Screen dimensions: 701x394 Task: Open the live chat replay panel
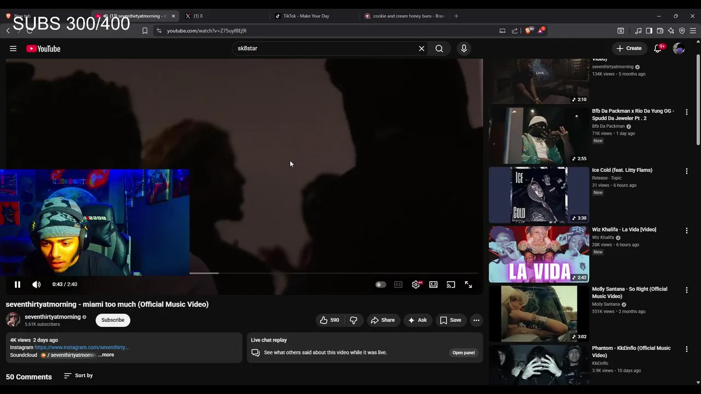pos(463,353)
